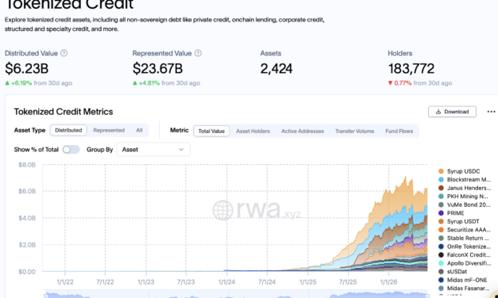The height and width of the screenshot is (298, 498).
Task: Select Represented asset type
Action: (109, 130)
